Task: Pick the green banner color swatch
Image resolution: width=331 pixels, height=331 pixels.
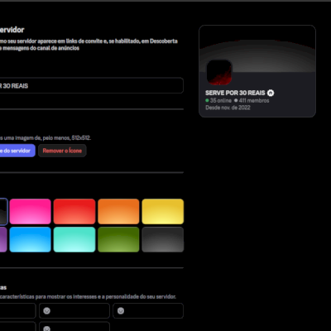Action: tap(118, 239)
